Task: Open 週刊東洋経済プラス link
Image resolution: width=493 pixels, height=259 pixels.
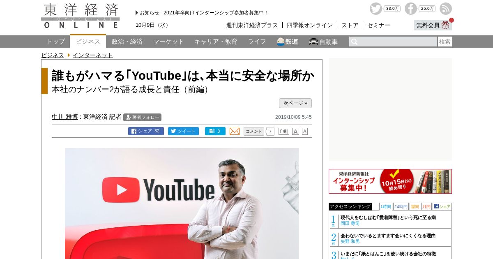Action: coord(252,25)
